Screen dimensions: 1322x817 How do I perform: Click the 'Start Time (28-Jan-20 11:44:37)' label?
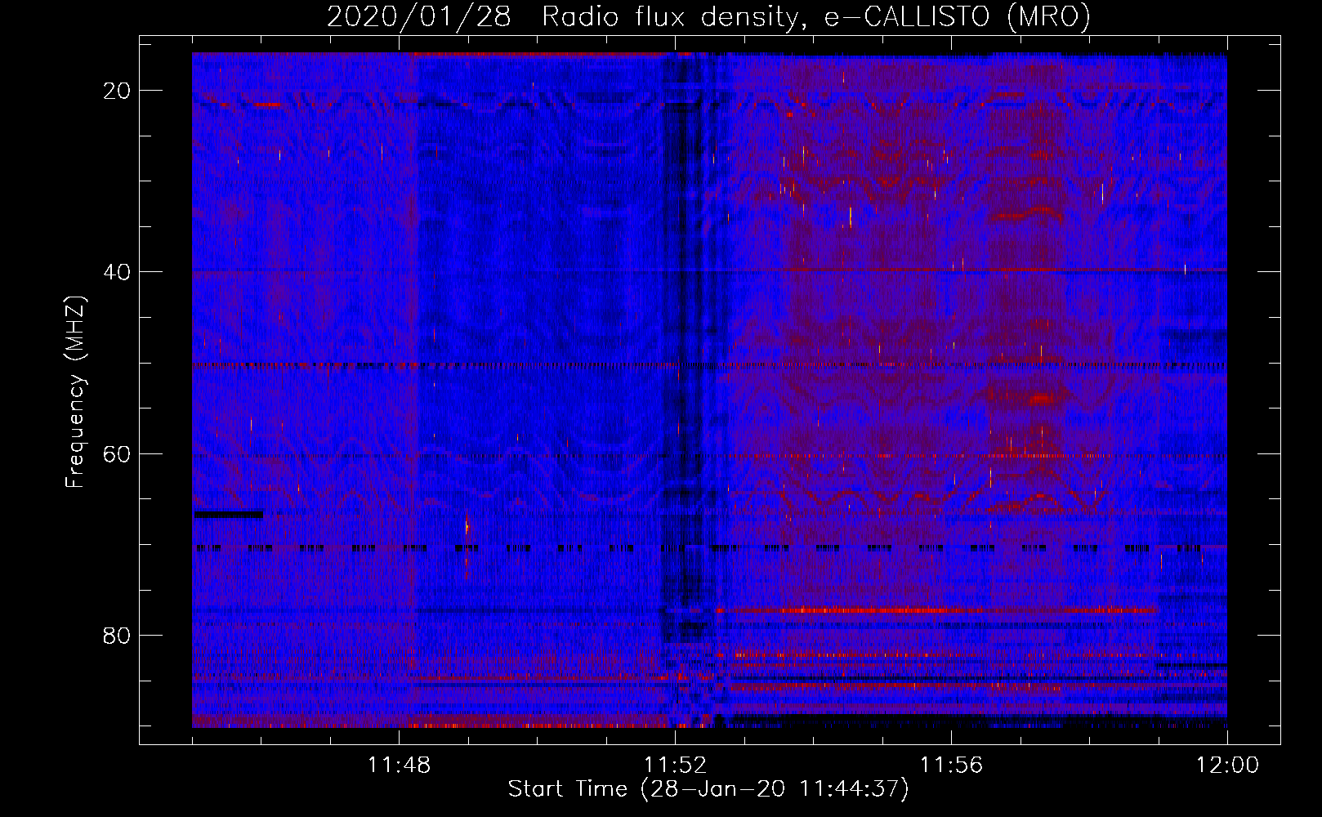(708, 789)
